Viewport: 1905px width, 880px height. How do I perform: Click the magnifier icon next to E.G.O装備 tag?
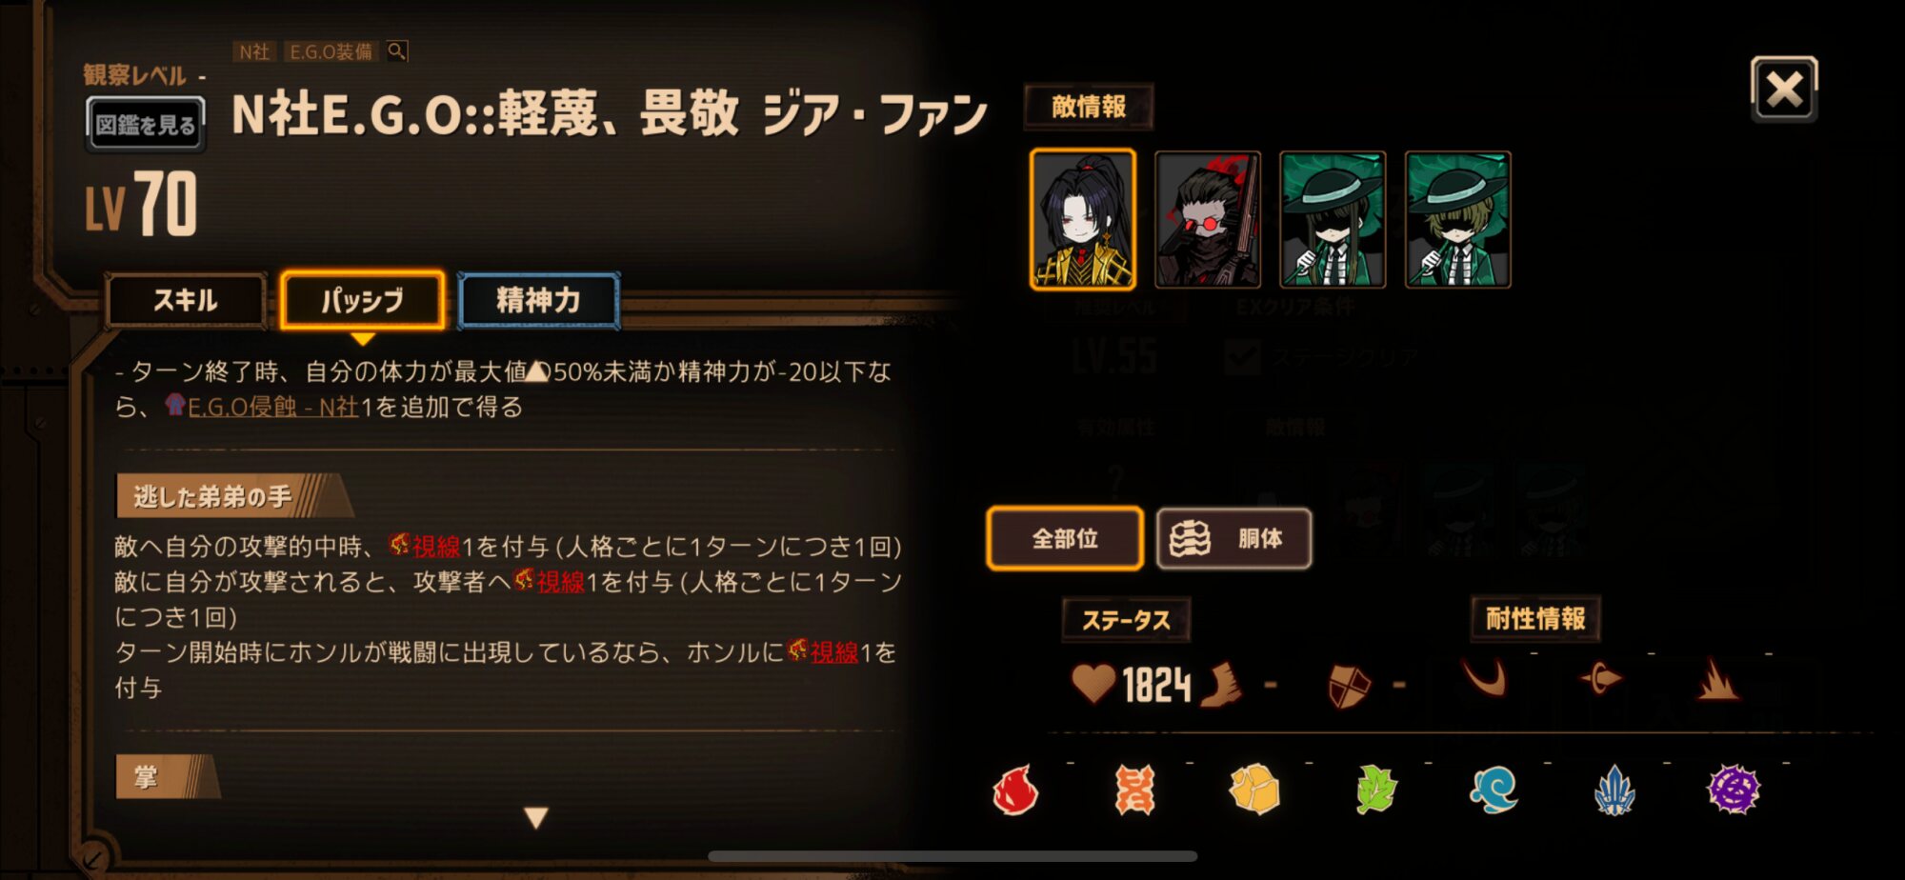click(397, 51)
